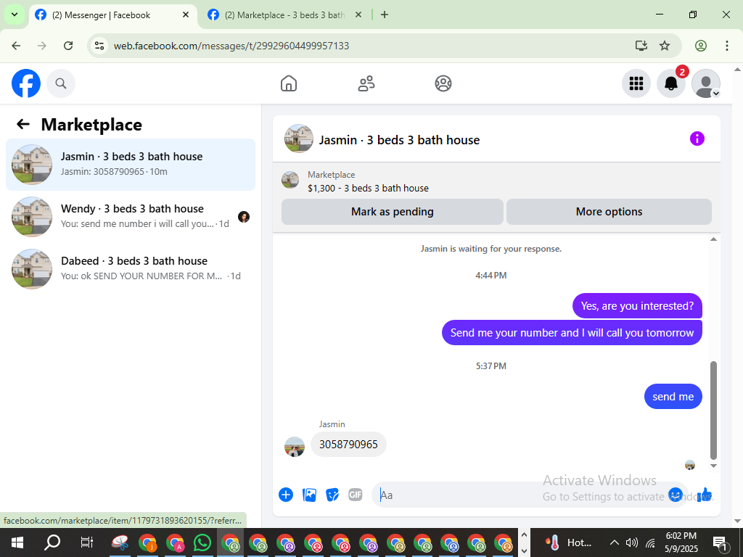Open the Friends icon in top navigation

(366, 83)
